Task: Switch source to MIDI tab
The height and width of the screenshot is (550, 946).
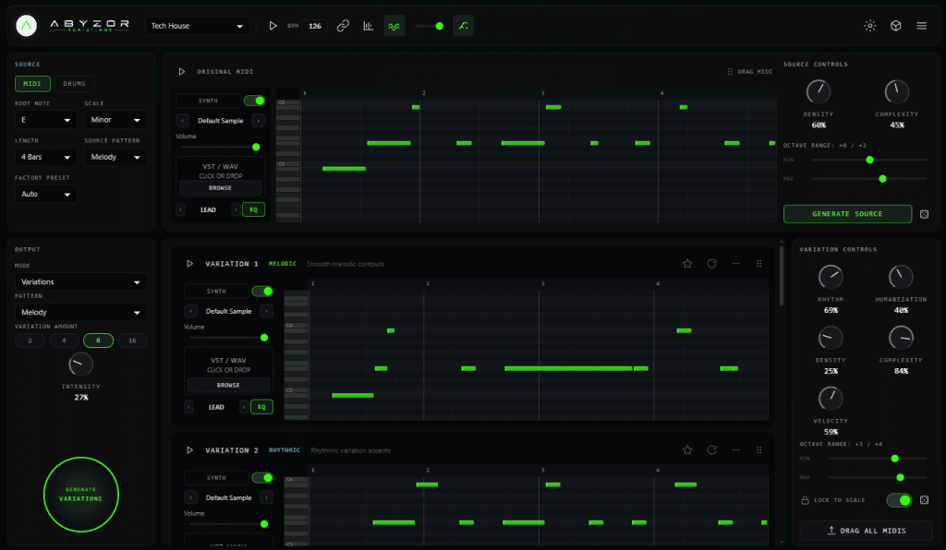Action: (32, 84)
